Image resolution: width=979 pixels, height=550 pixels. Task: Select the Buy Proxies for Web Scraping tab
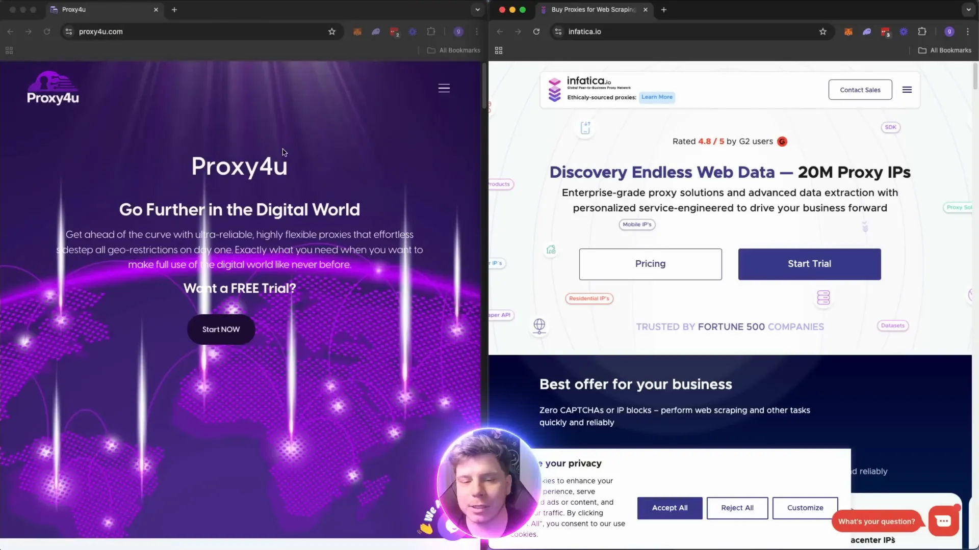[594, 10]
